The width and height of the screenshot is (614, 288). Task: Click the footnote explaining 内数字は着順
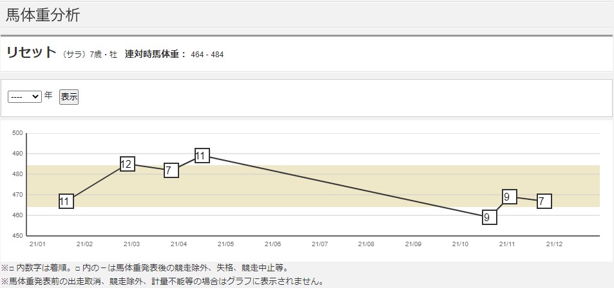point(145,268)
